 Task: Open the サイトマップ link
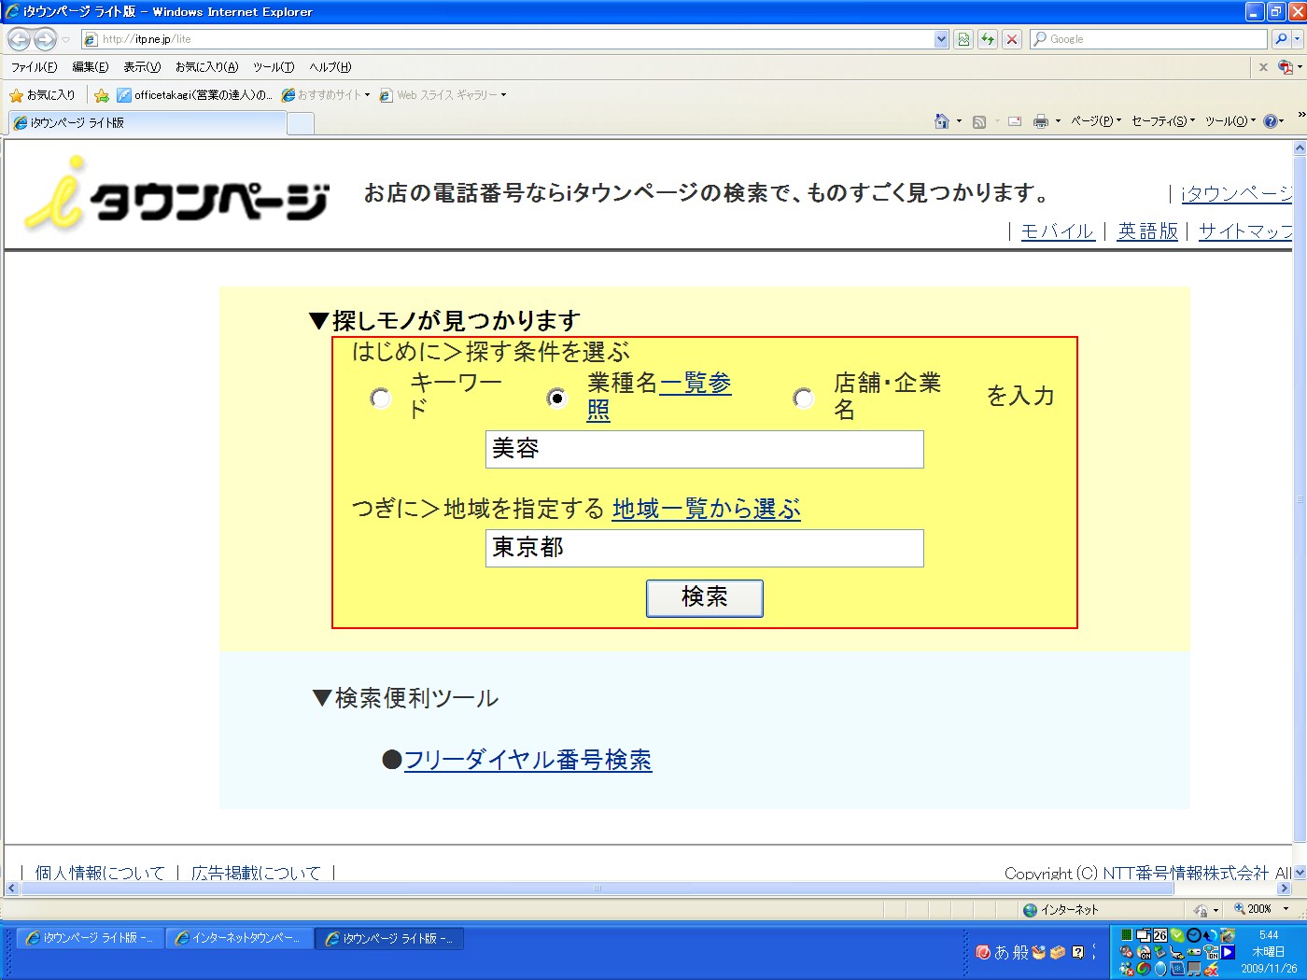pyautogui.click(x=1245, y=231)
